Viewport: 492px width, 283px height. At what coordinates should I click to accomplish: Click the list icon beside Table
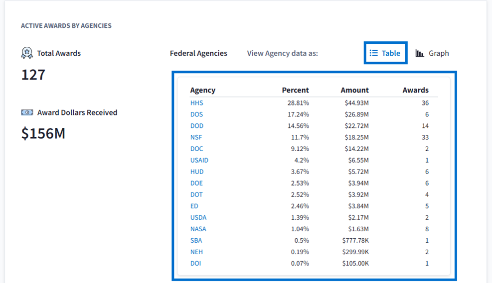point(373,53)
